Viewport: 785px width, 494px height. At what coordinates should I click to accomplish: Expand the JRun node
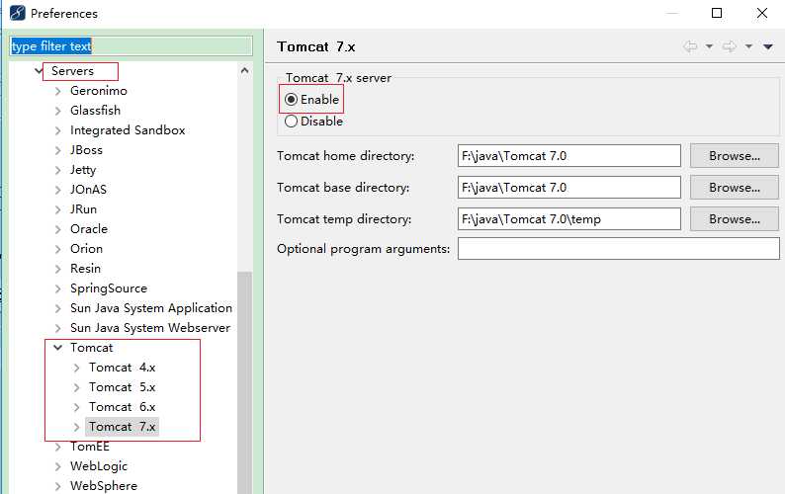[x=58, y=209]
